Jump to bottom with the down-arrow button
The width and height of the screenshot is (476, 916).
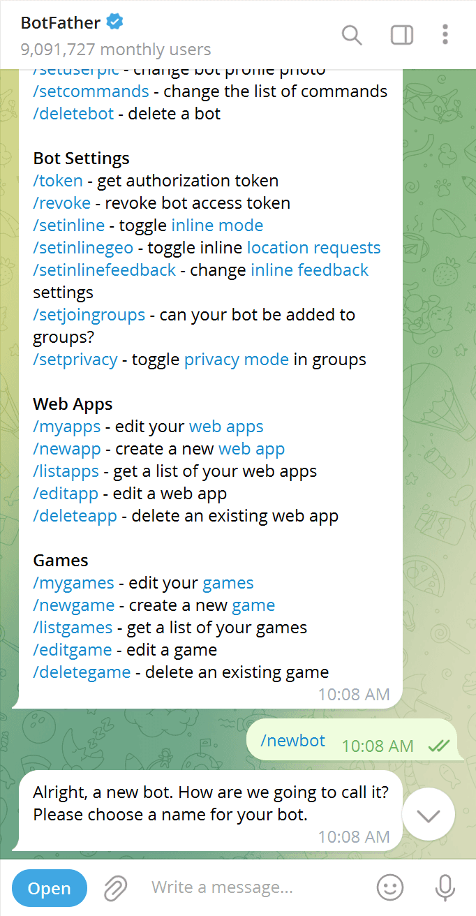429,814
